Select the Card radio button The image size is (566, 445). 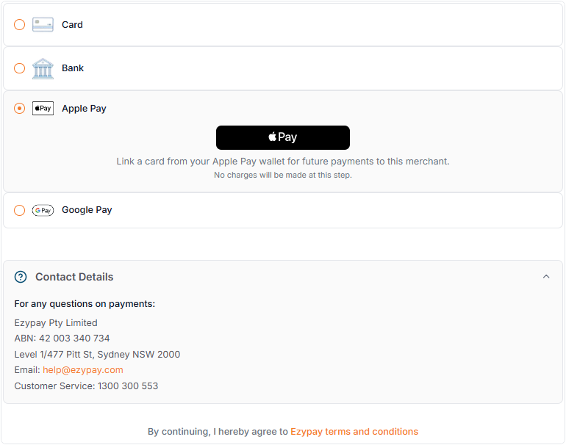click(20, 24)
